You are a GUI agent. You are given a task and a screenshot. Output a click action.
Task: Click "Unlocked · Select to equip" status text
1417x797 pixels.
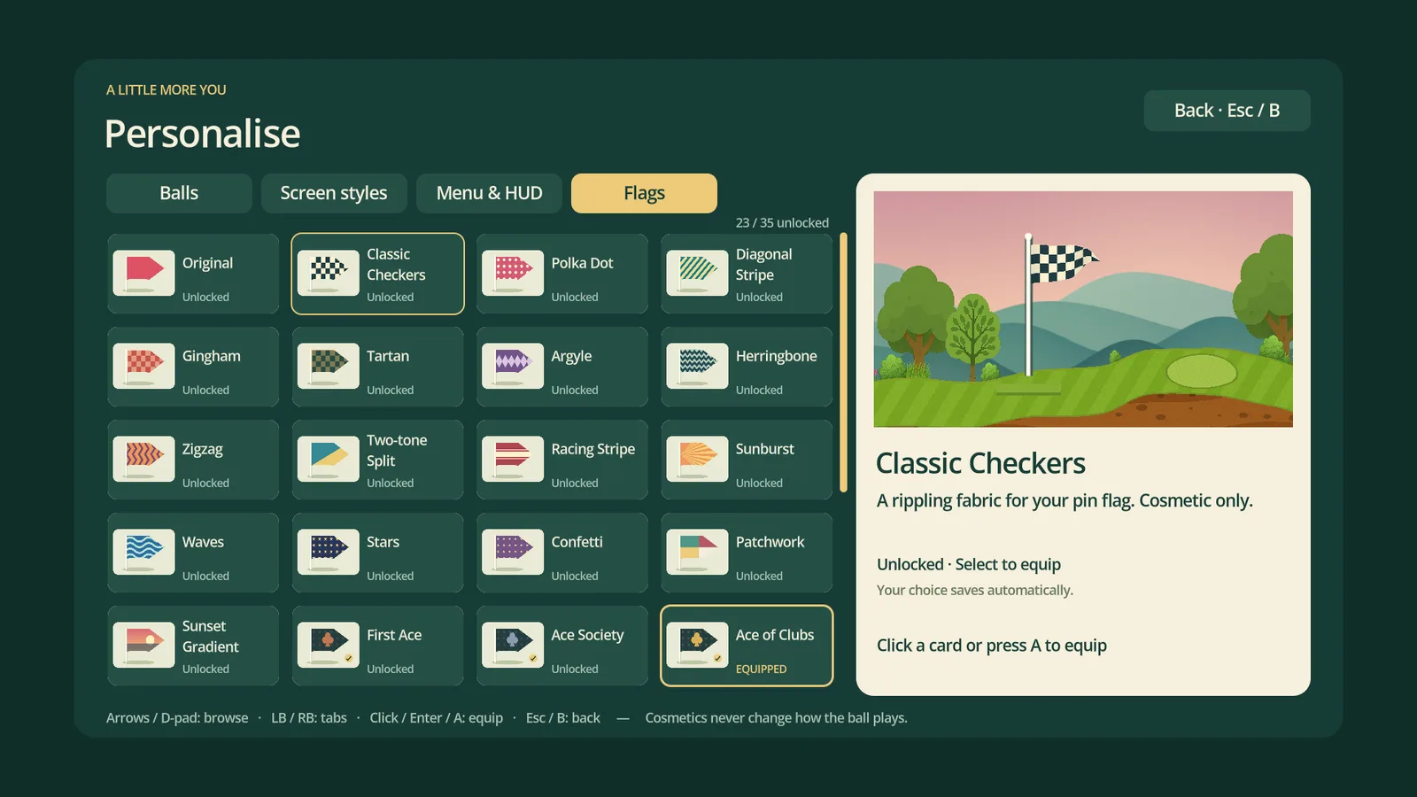click(x=969, y=564)
